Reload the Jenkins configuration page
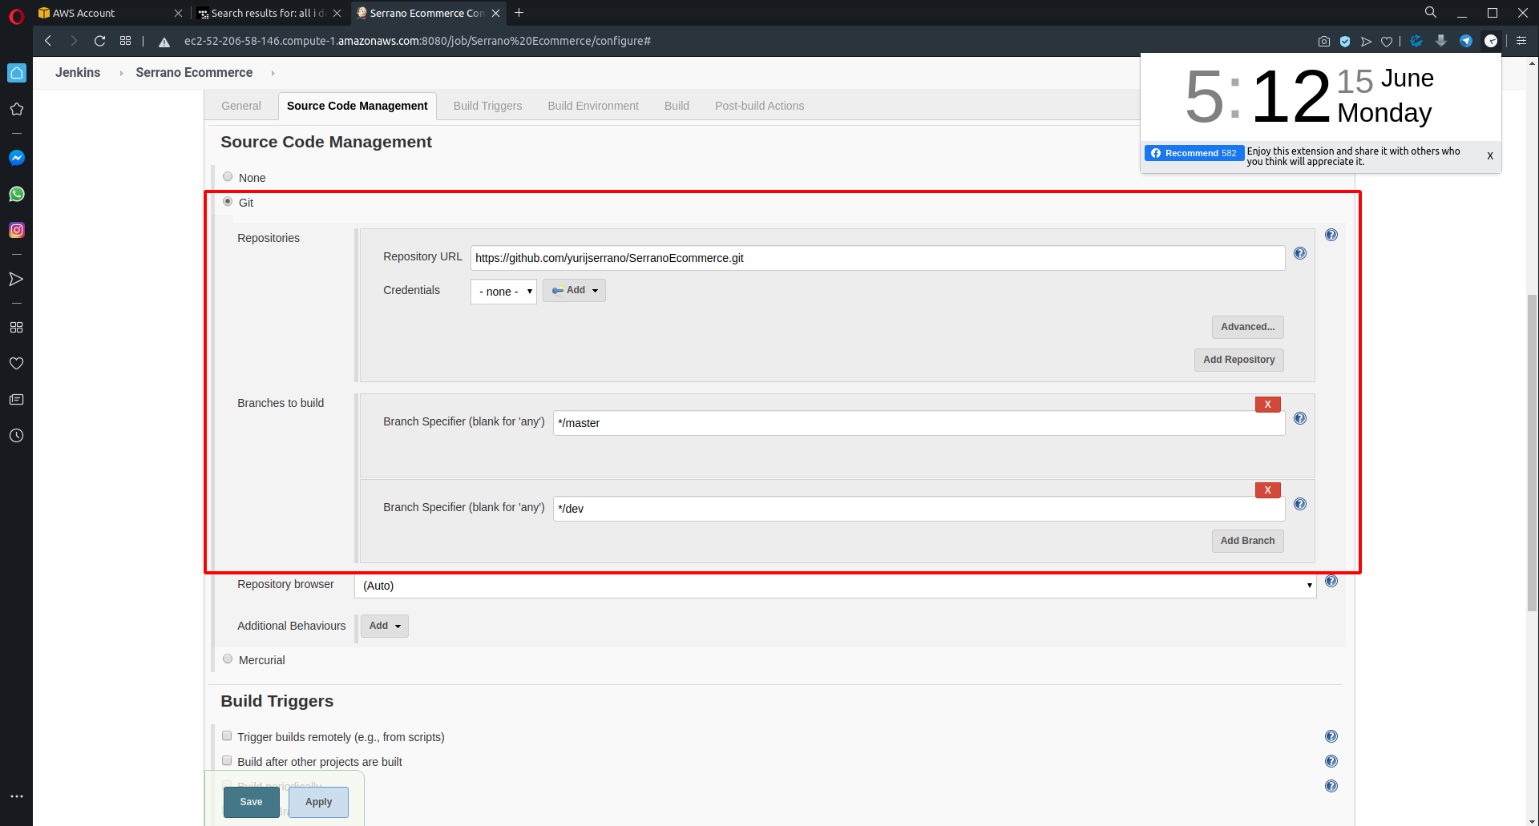 pyautogui.click(x=99, y=41)
